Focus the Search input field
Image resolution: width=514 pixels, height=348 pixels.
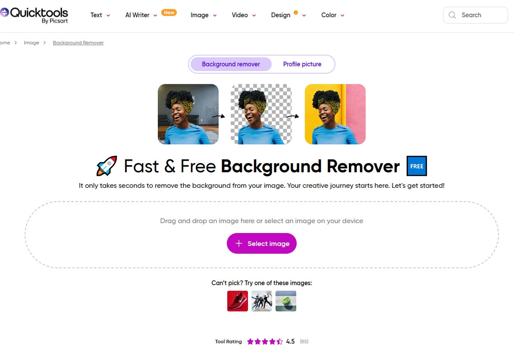pos(475,15)
